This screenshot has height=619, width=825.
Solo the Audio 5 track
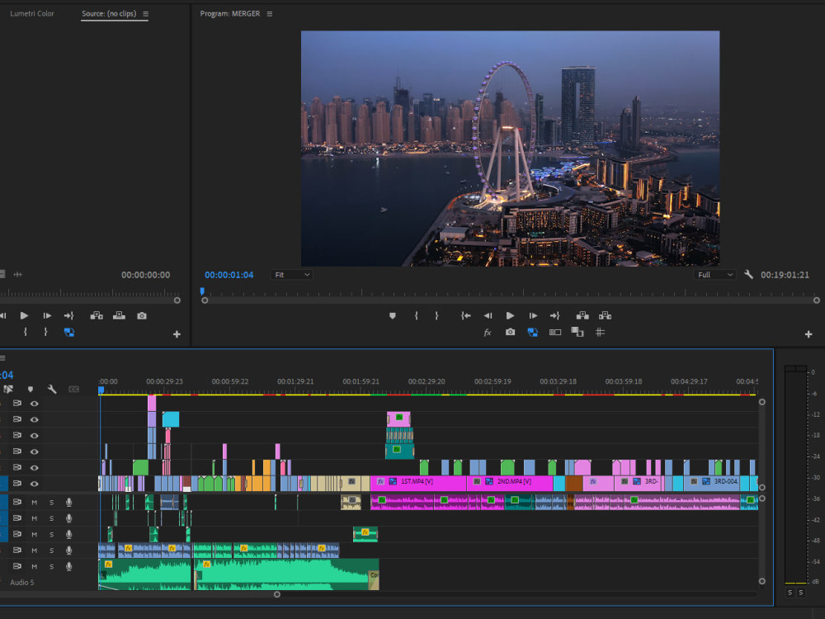tap(51, 566)
